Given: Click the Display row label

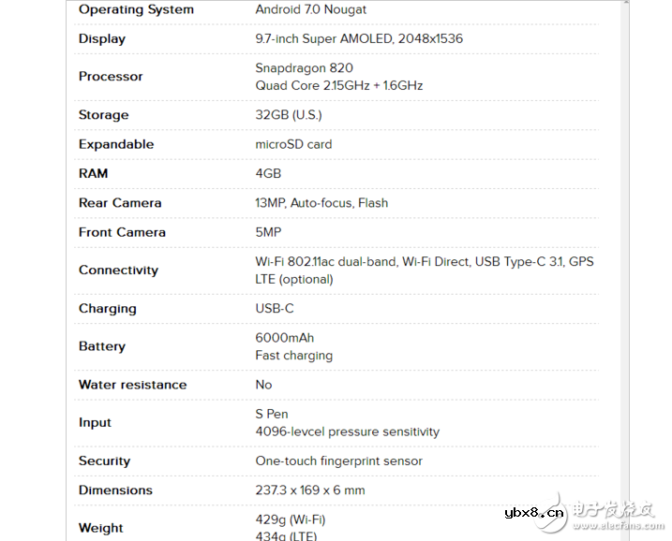Looking at the screenshot, I should pyautogui.click(x=102, y=39).
